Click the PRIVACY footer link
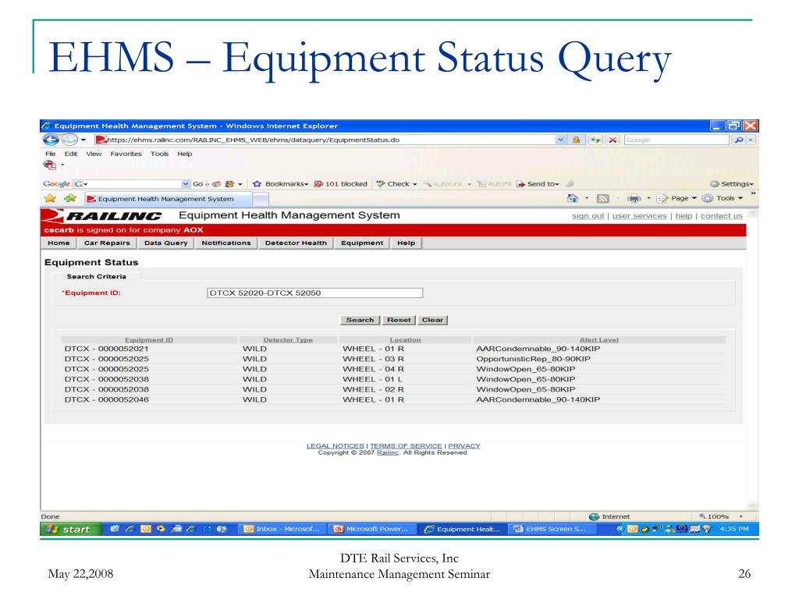Viewport: 799px width, 599px height. [463, 445]
